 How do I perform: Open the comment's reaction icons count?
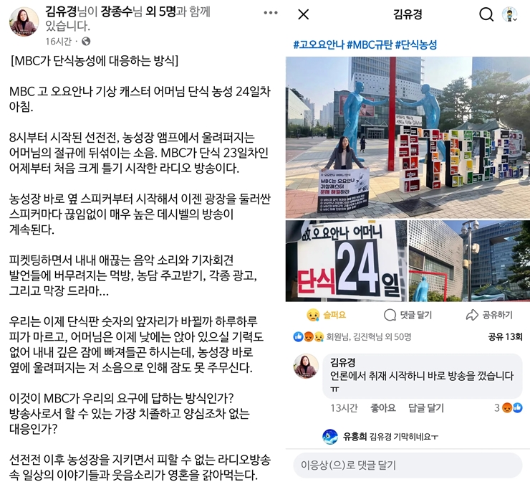(508, 408)
